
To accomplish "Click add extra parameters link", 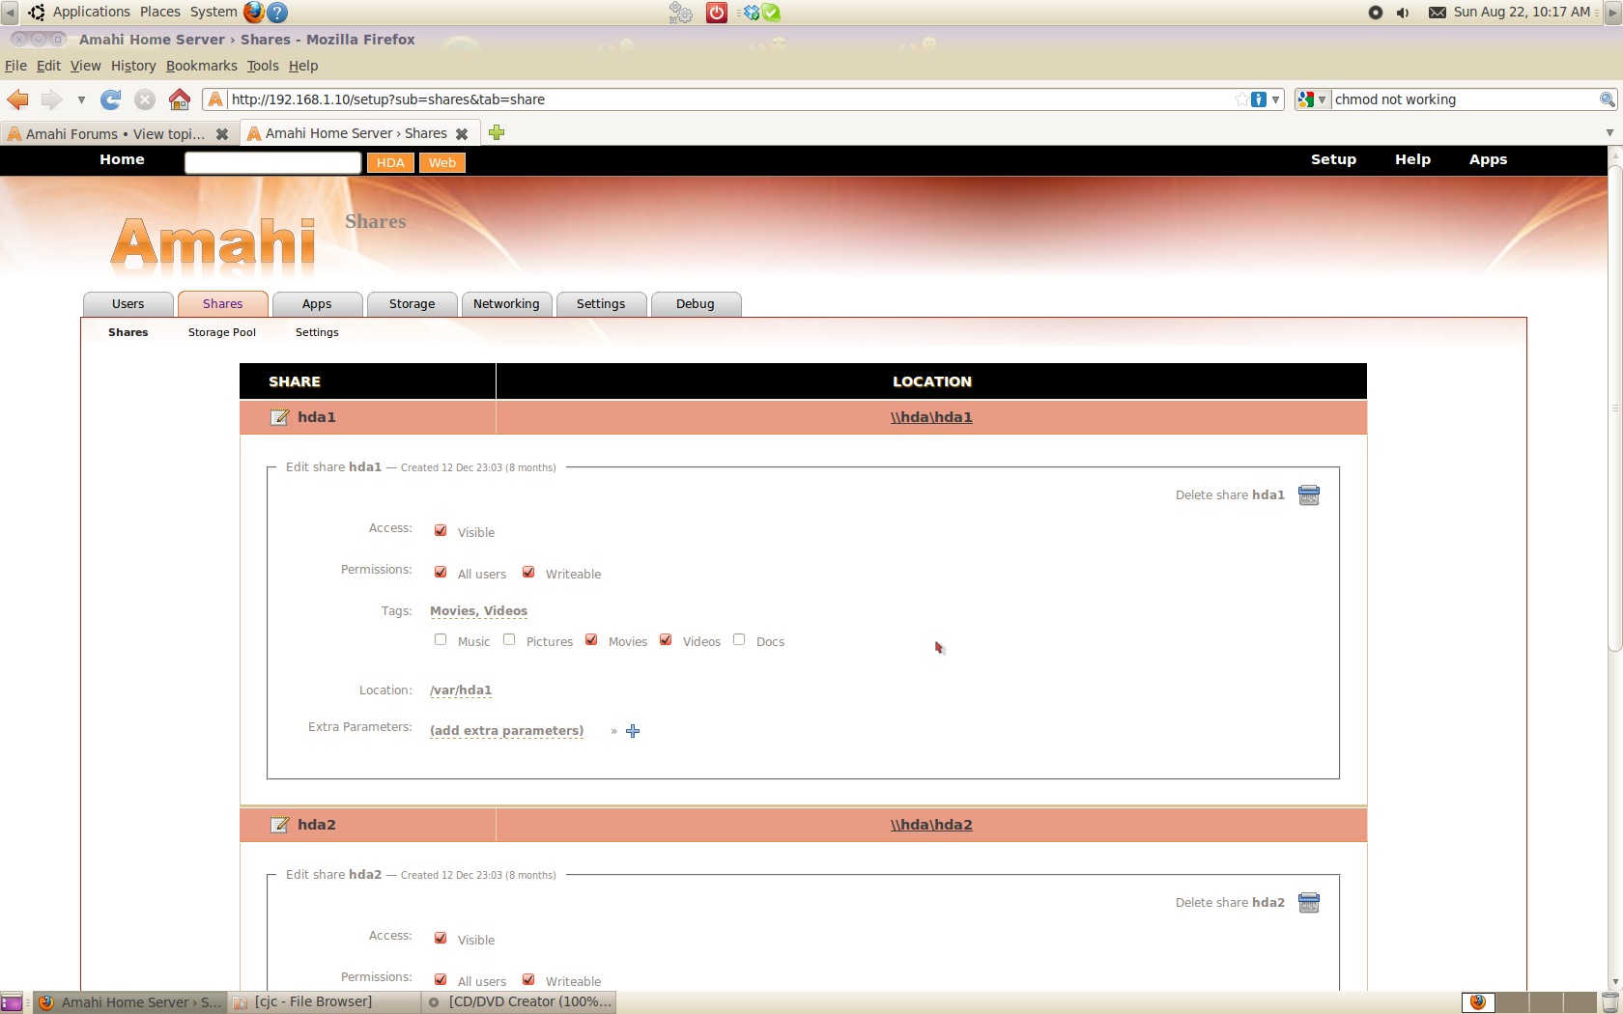I will pos(507,731).
